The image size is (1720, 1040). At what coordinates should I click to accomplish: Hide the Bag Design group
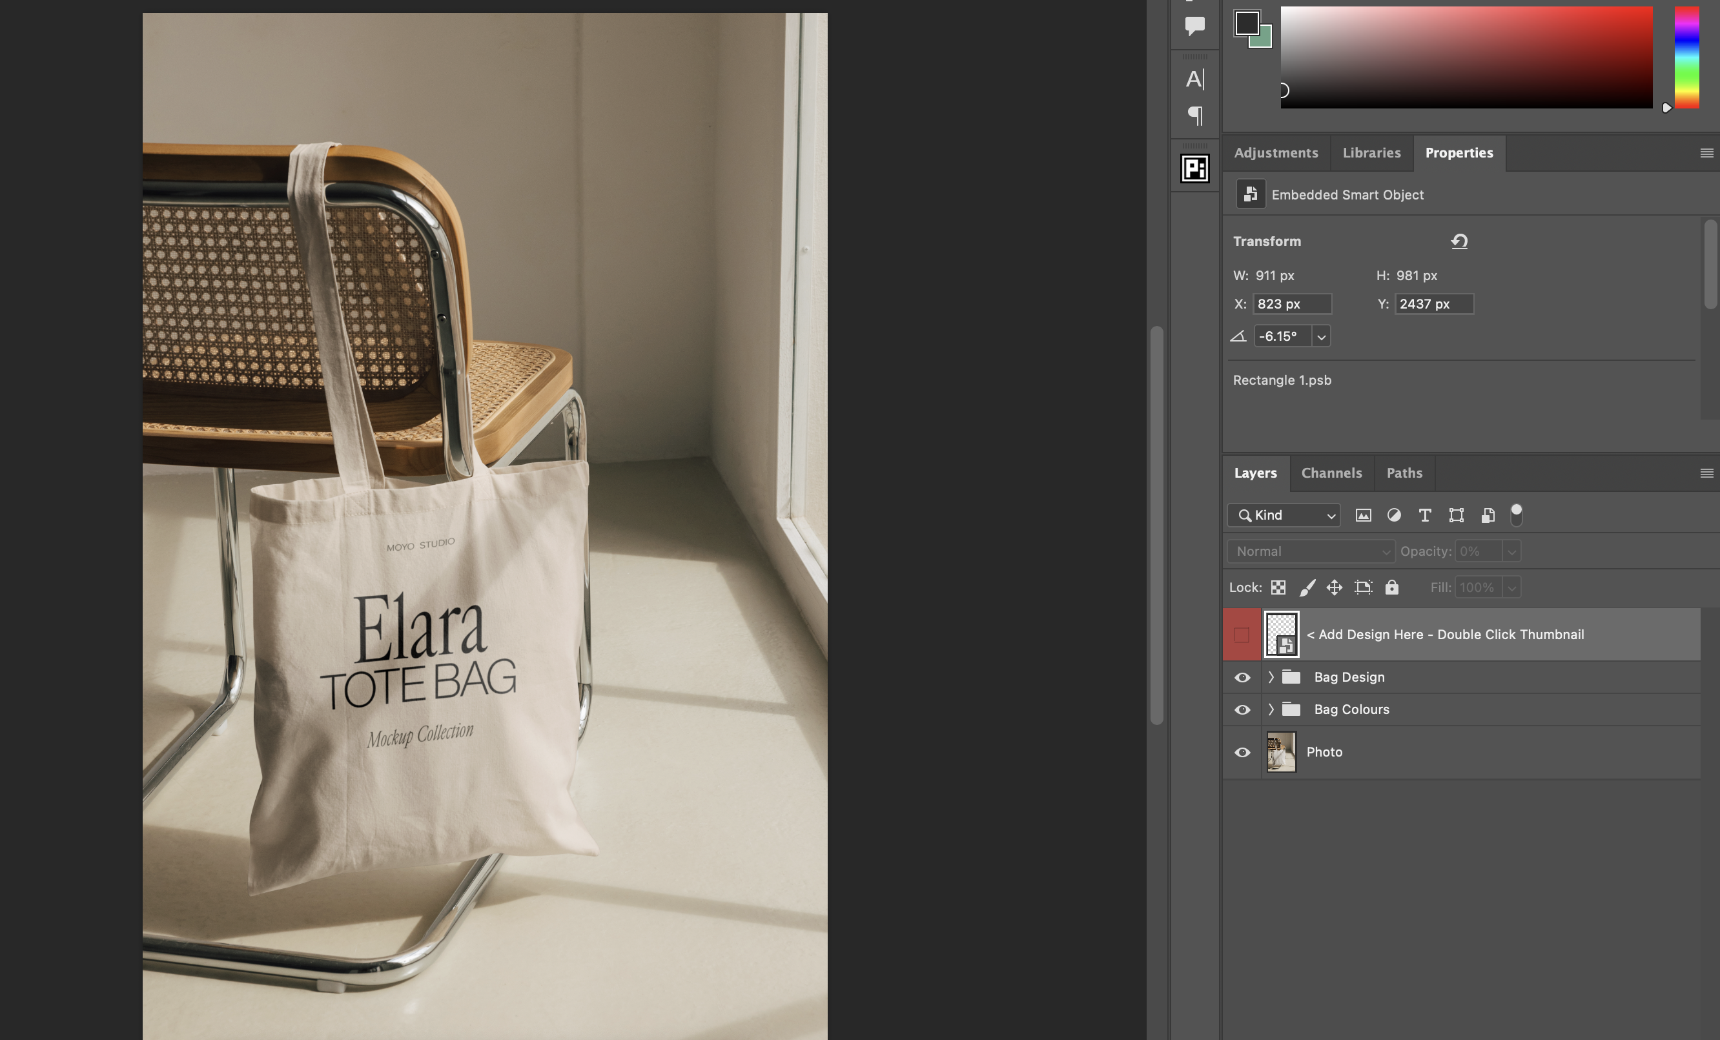(1242, 677)
